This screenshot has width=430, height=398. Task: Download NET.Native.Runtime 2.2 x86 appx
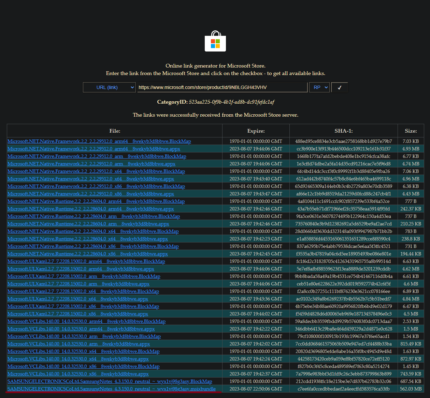pyautogui.click(x=88, y=254)
